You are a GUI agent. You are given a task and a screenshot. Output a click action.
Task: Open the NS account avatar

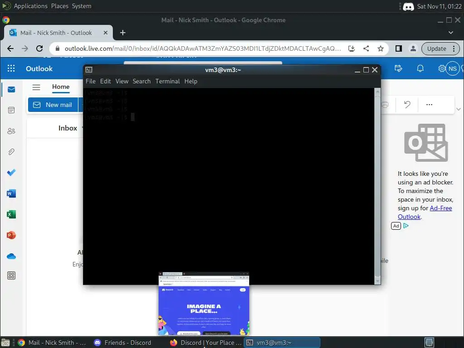(x=453, y=69)
